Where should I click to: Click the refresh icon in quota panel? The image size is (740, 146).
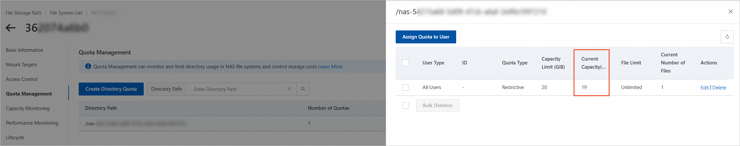click(x=727, y=37)
